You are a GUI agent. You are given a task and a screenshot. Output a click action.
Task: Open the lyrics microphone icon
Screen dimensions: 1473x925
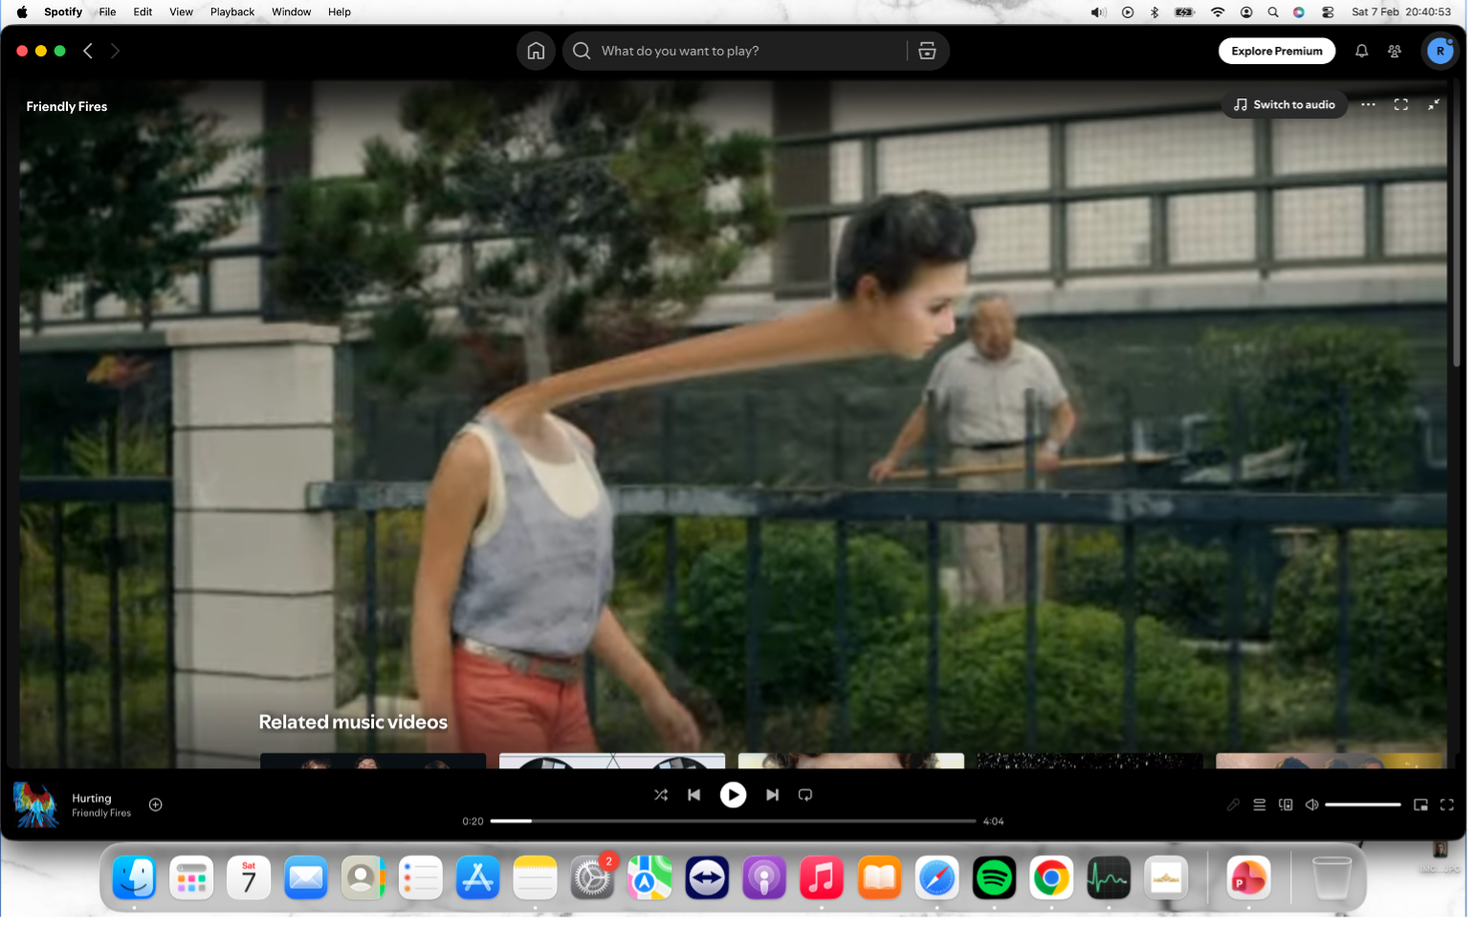tap(1233, 804)
